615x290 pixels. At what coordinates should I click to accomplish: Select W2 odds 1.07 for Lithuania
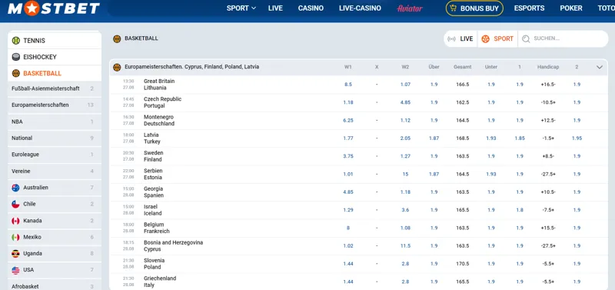(406, 85)
